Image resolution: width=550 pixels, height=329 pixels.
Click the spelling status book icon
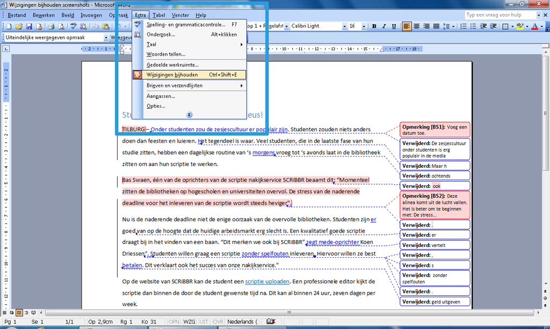271,321
